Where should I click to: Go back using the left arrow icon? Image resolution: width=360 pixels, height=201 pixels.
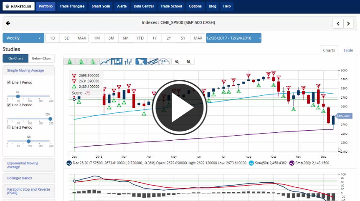(8, 23)
